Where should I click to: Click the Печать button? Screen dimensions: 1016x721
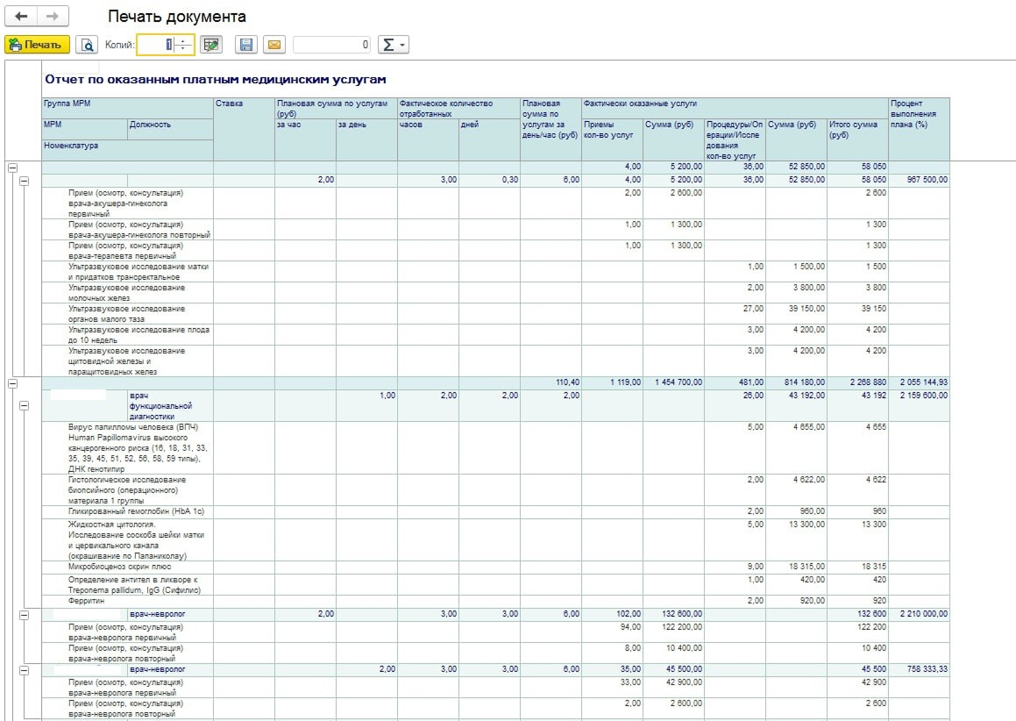37,45
